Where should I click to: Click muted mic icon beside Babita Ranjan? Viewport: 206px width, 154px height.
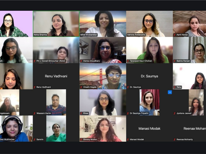coord(175,61)
